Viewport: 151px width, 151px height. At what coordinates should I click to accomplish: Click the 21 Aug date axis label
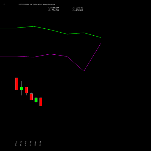pos(26,144)
